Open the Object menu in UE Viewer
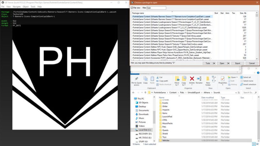Image resolution: width=260 pixels, height=146 pixels. tap(25, 7)
